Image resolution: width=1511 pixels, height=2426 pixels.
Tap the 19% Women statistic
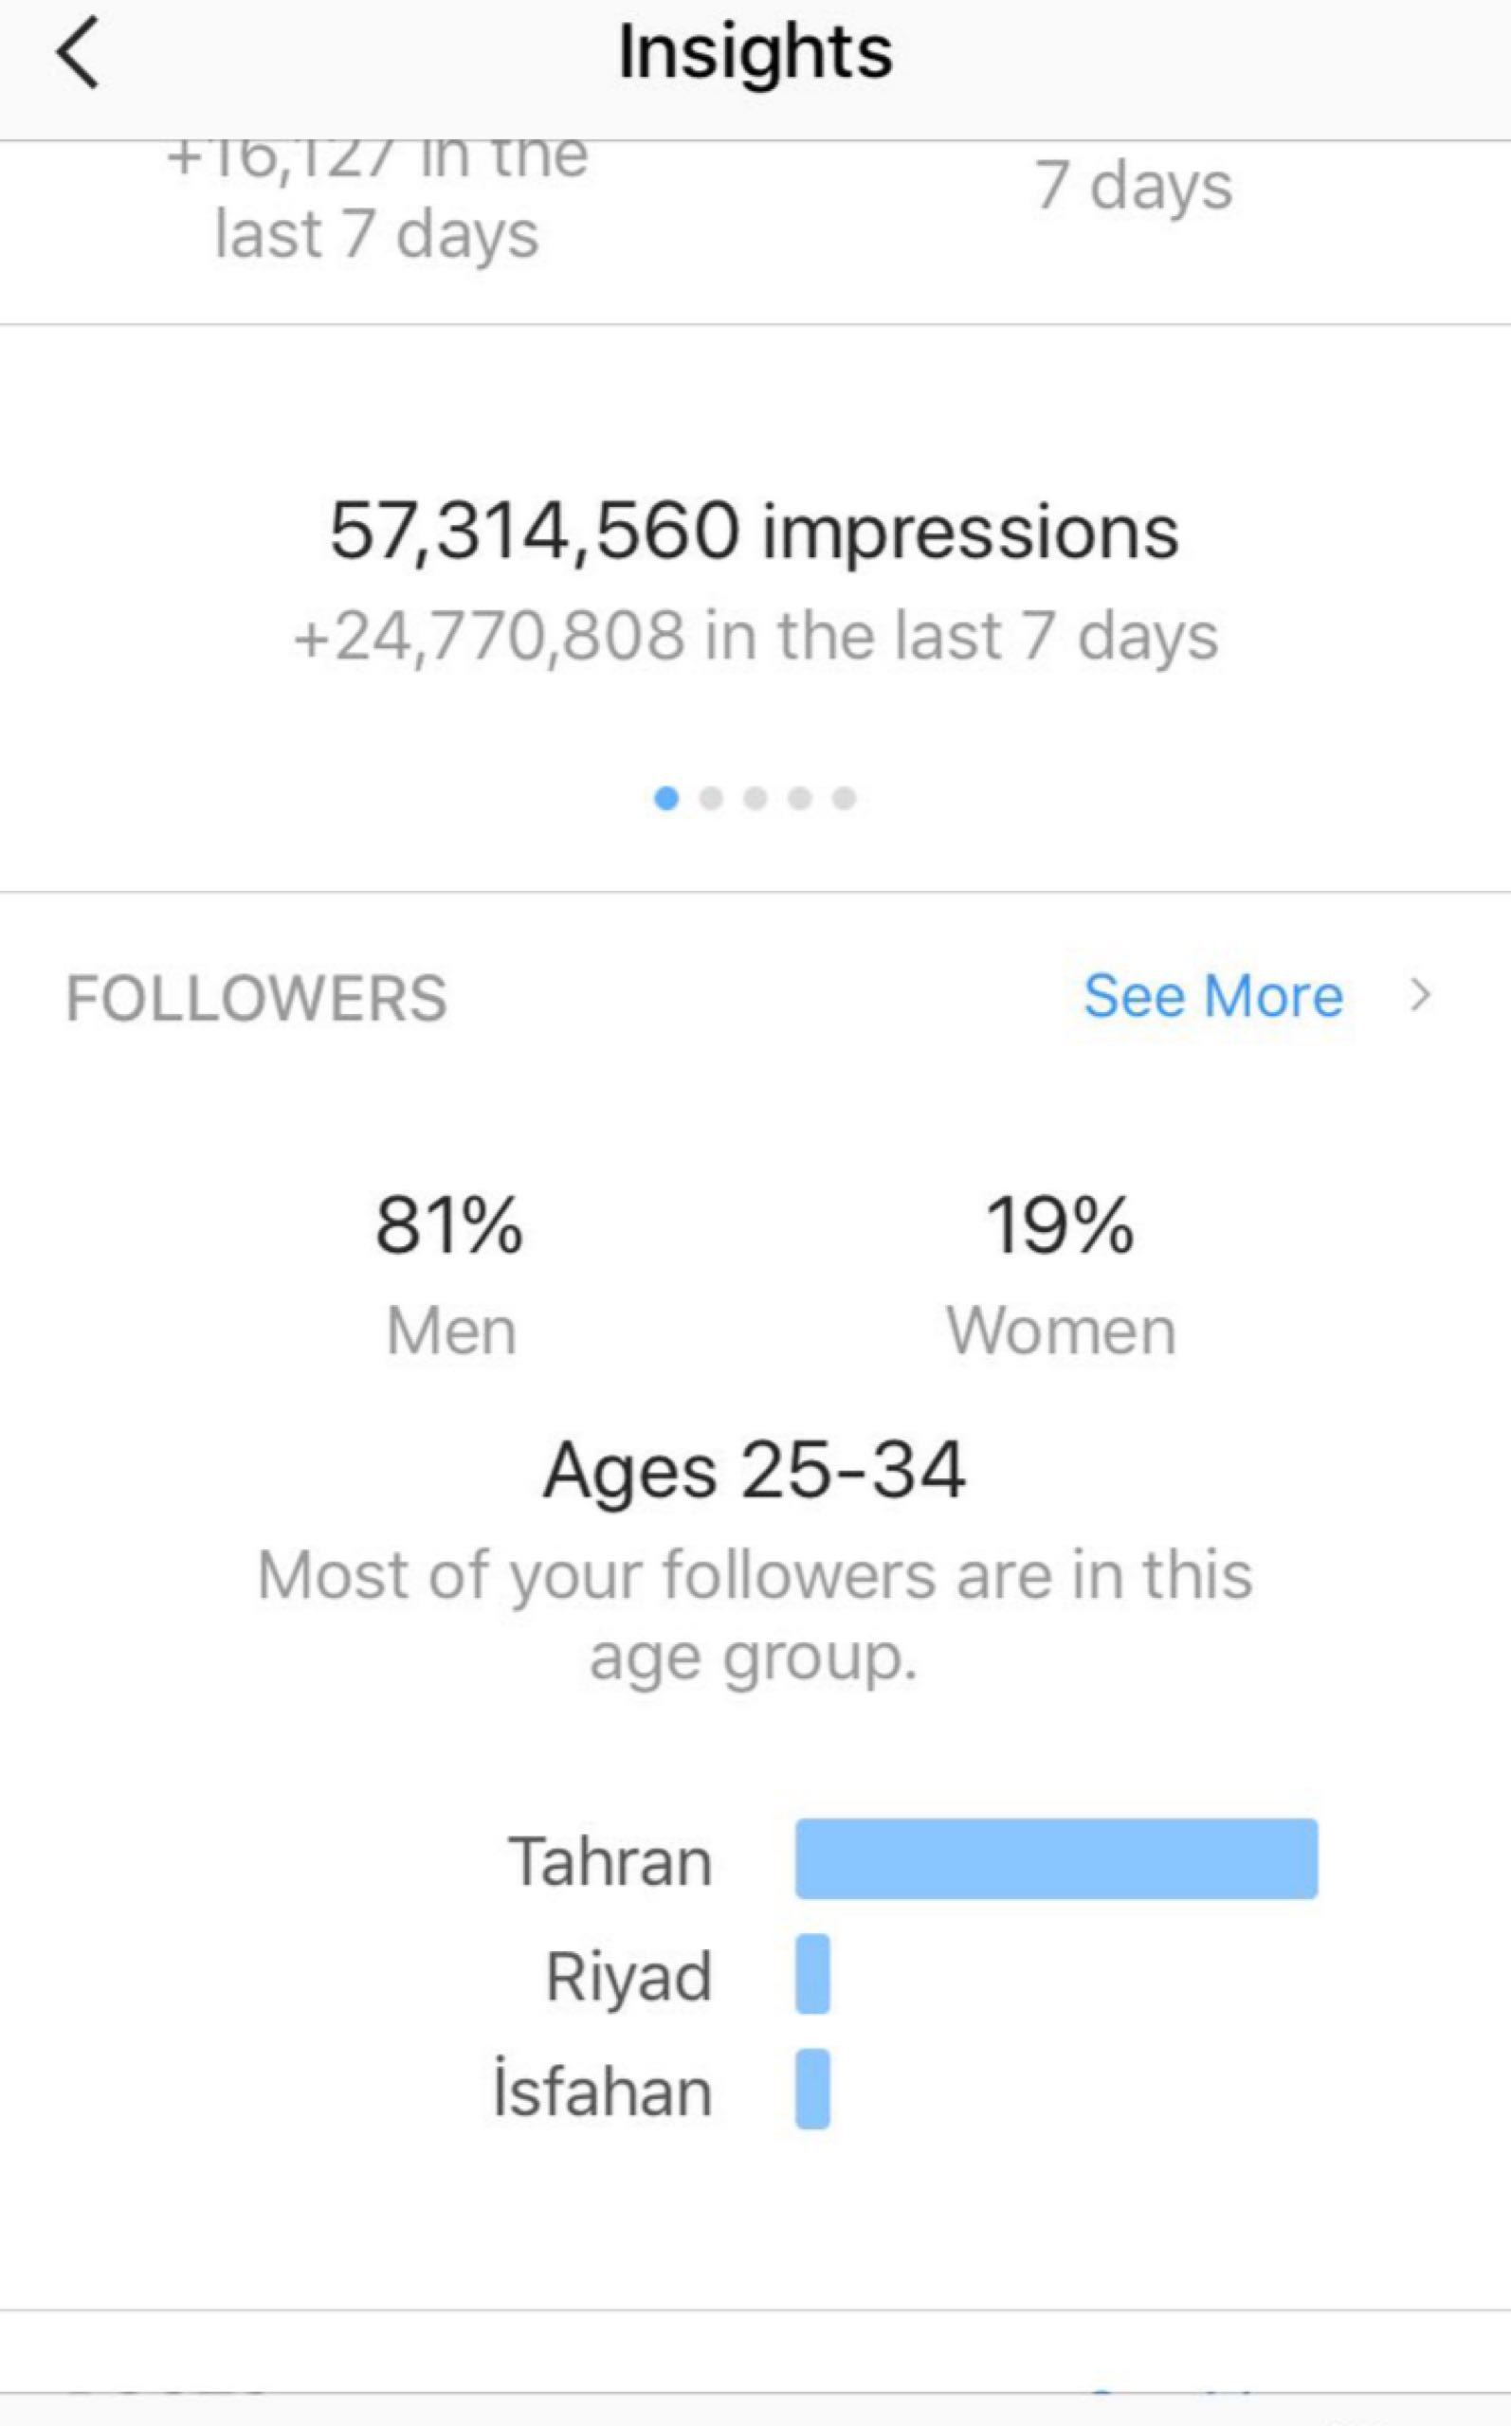pyautogui.click(x=1061, y=1225)
